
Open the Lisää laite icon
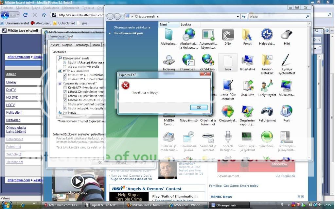click(247, 88)
